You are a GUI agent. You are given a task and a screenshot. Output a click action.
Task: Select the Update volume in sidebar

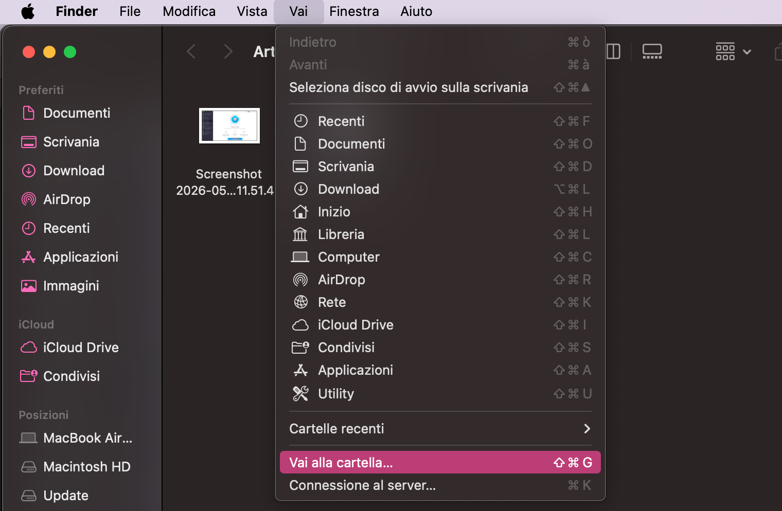click(x=66, y=496)
